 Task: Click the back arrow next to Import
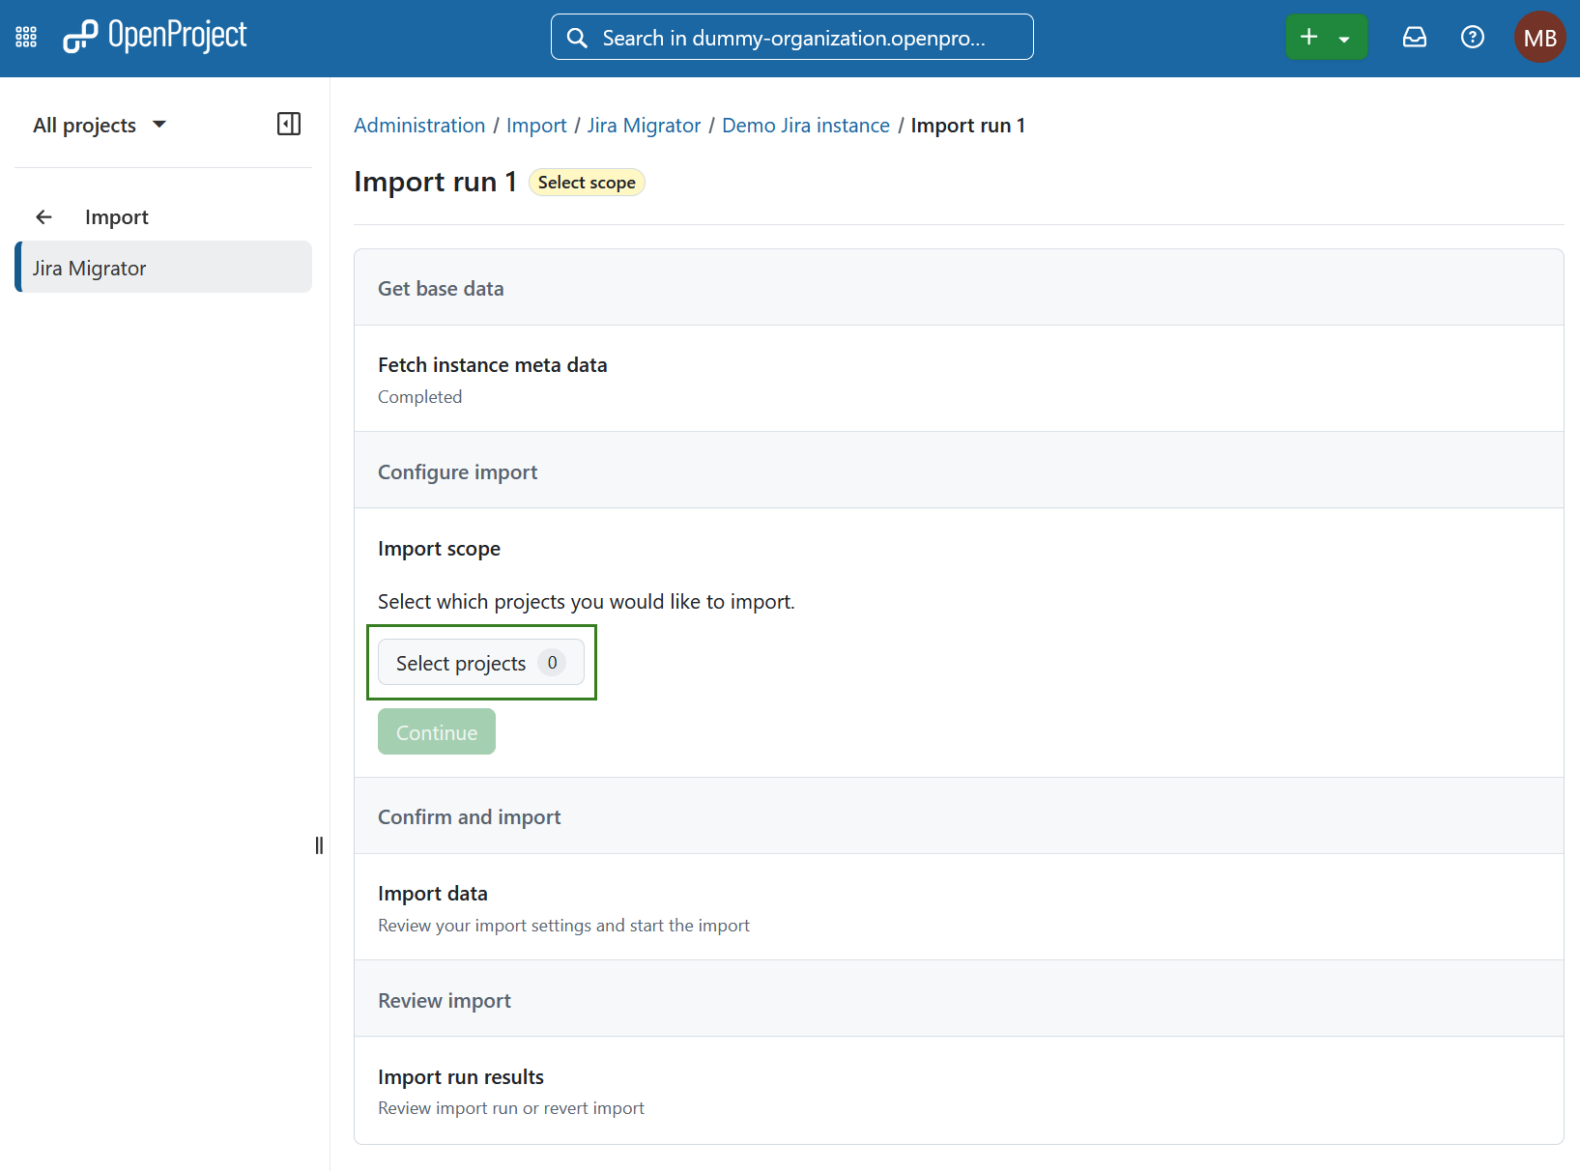pyautogui.click(x=44, y=217)
